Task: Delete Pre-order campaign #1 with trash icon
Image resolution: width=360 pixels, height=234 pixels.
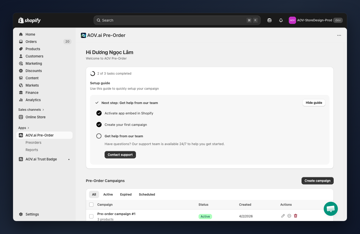Action: click(x=296, y=216)
